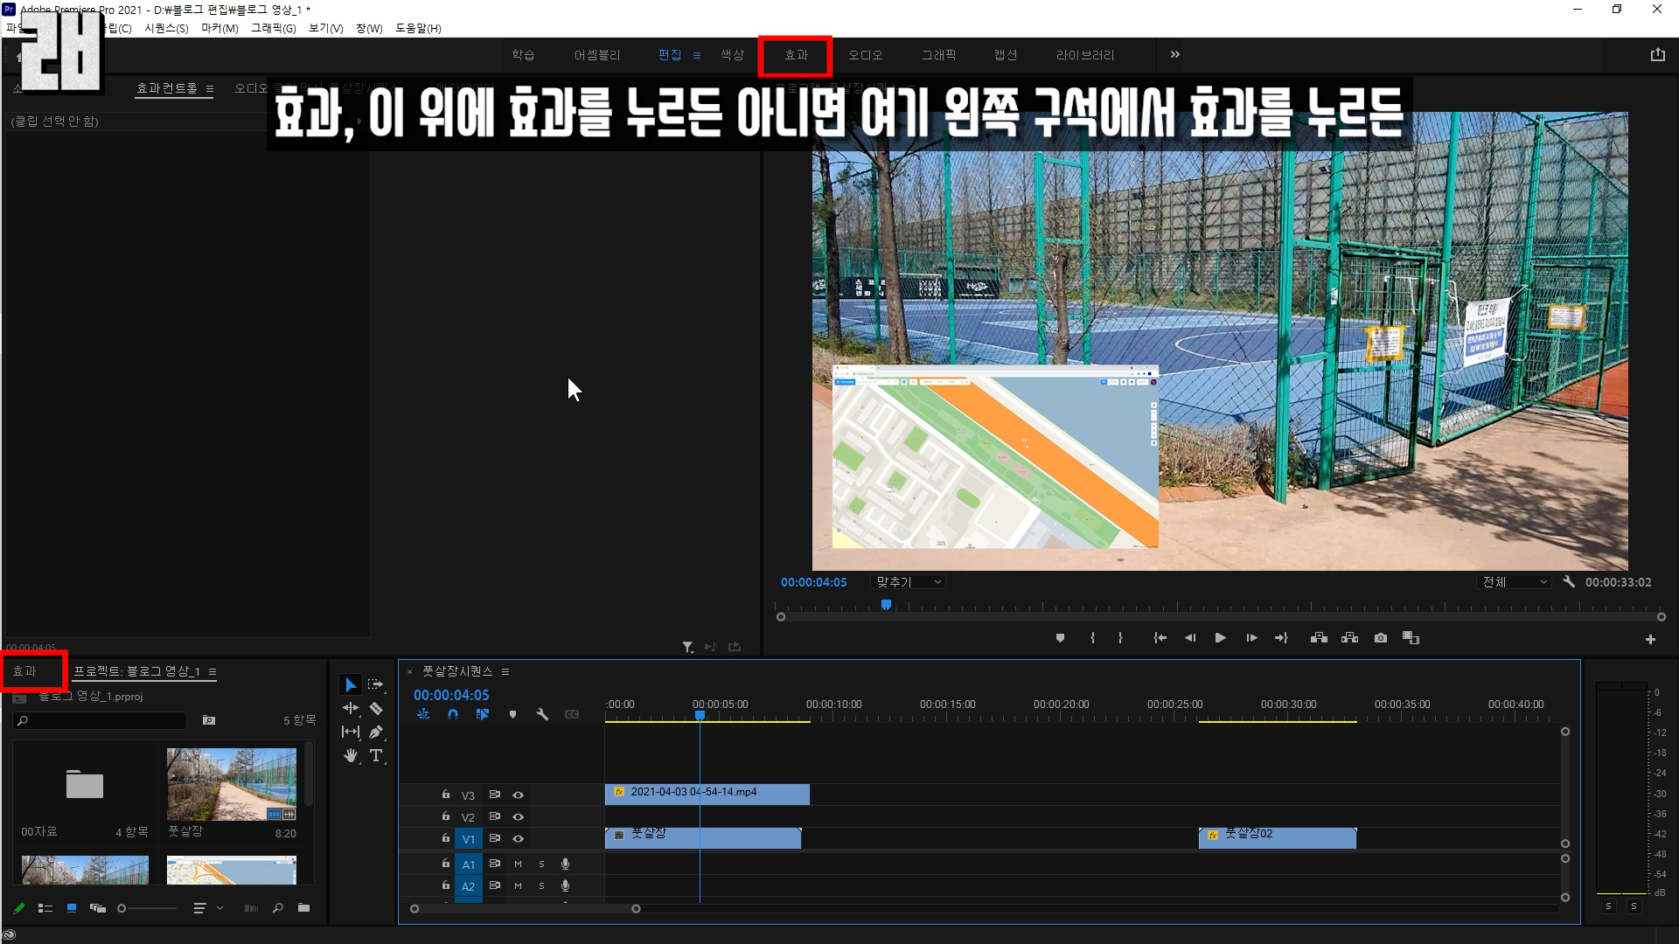Toggle lock on track V2
Image resolution: width=1679 pixels, height=944 pixels.
[x=445, y=816]
